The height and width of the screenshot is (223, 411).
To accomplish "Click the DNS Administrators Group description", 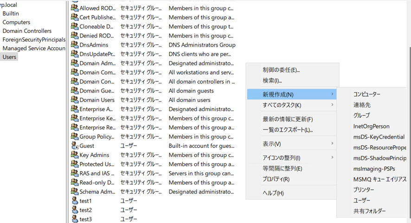I will (202, 45).
